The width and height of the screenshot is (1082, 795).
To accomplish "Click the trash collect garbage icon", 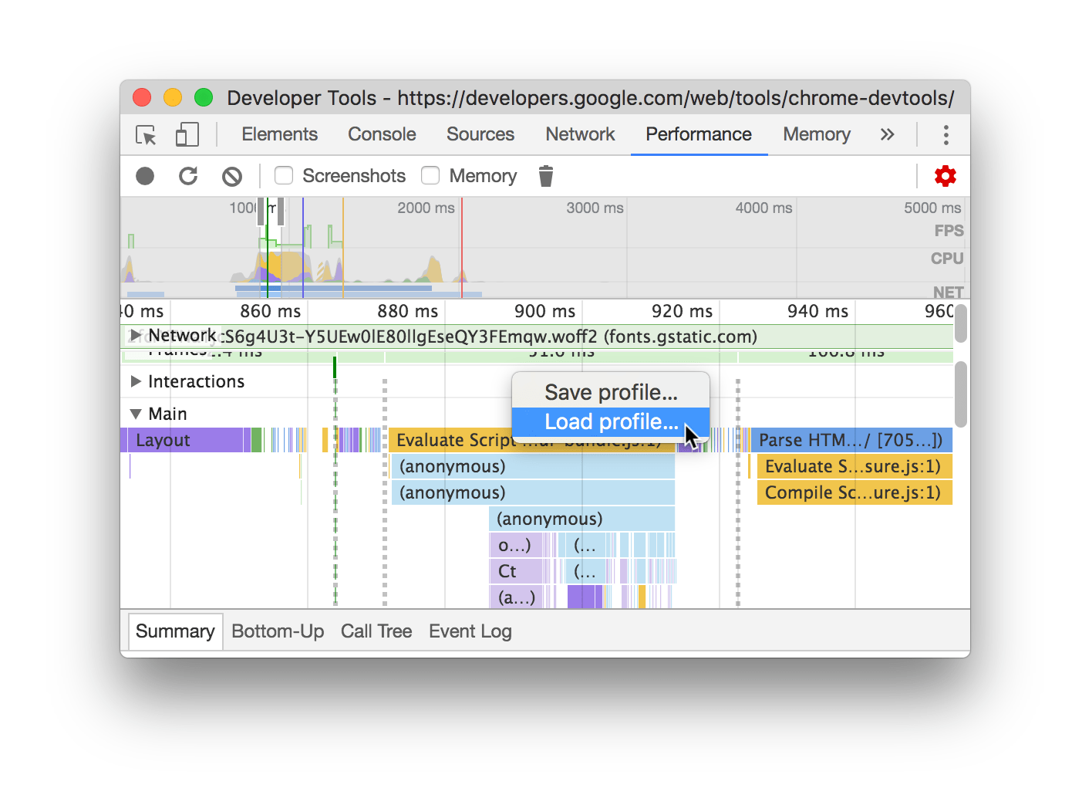I will [x=546, y=177].
